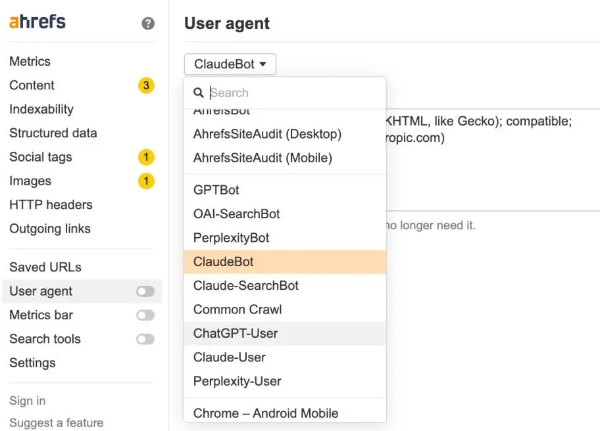
Task: Select highlighted ClaudeBot option in list
Action: [x=285, y=261]
